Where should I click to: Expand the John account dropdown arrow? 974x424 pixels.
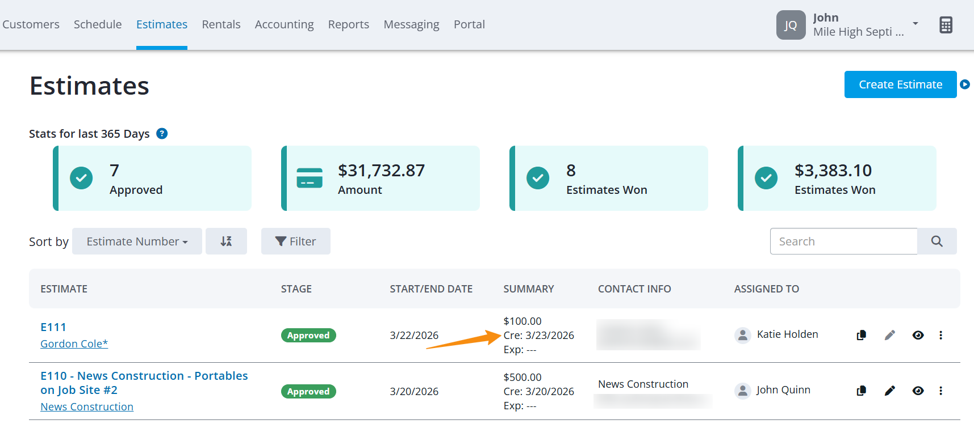[916, 23]
